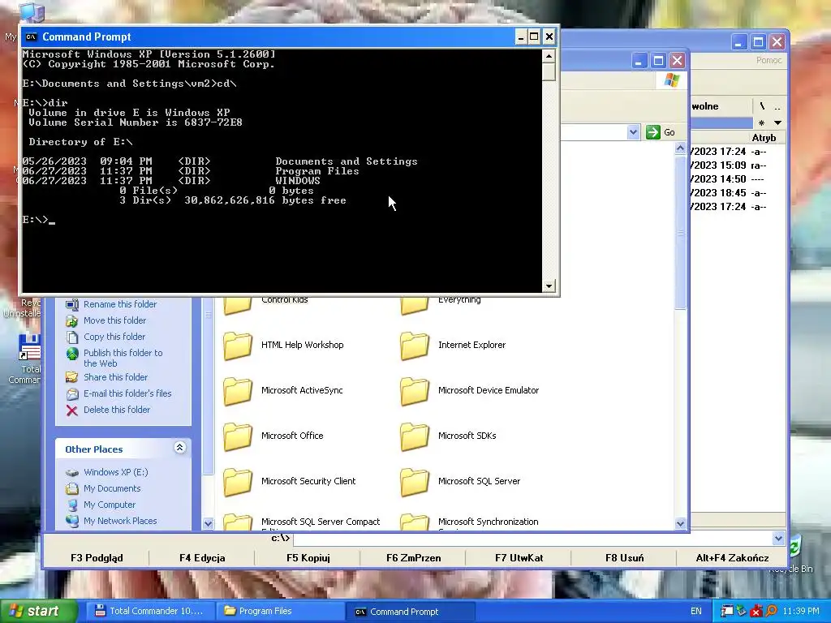Switch to Program Files taskbar button
831x623 pixels.
click(x=279, y=612)
